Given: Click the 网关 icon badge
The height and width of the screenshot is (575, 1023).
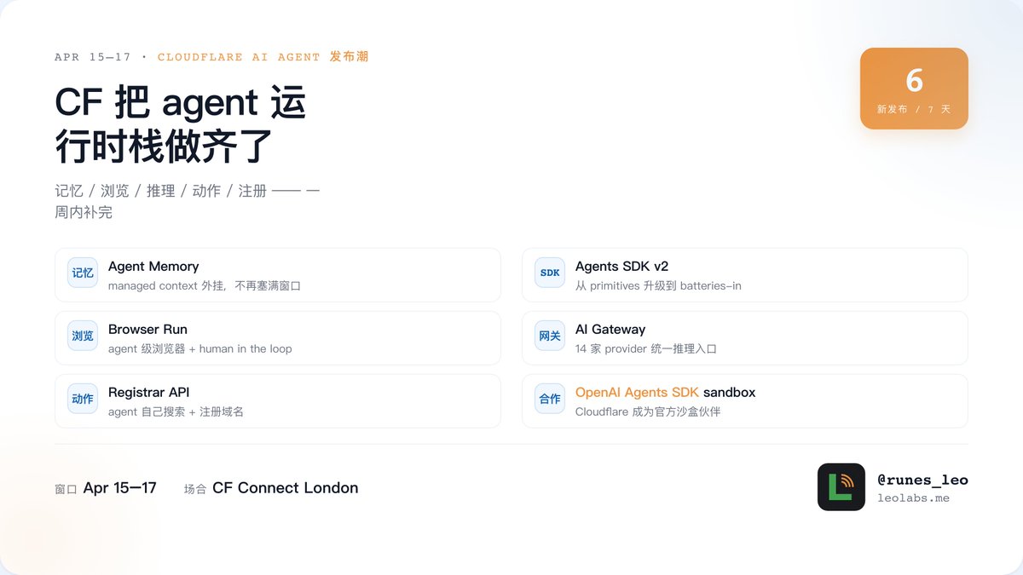Looking at the screenshot, I should pyautogui.click(x=550, y=336).
